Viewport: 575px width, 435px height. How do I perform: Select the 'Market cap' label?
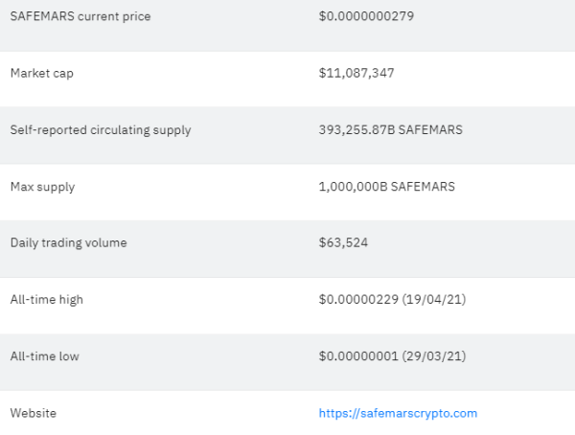(42, 74)
